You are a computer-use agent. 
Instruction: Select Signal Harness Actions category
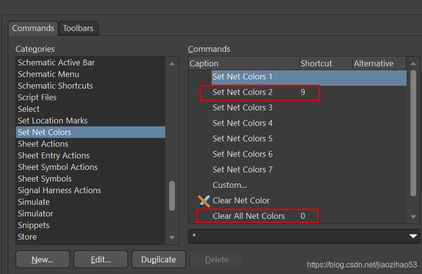pos(59,190)
